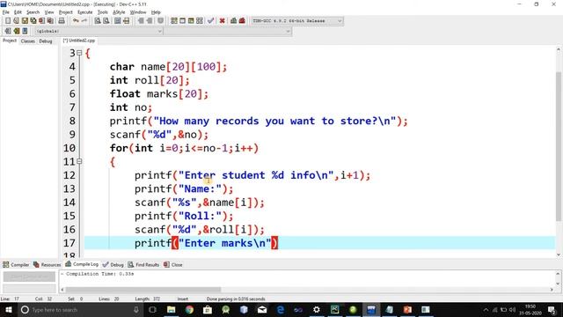
Task: Open File Explorer from the taskbar
Action: 172,310
